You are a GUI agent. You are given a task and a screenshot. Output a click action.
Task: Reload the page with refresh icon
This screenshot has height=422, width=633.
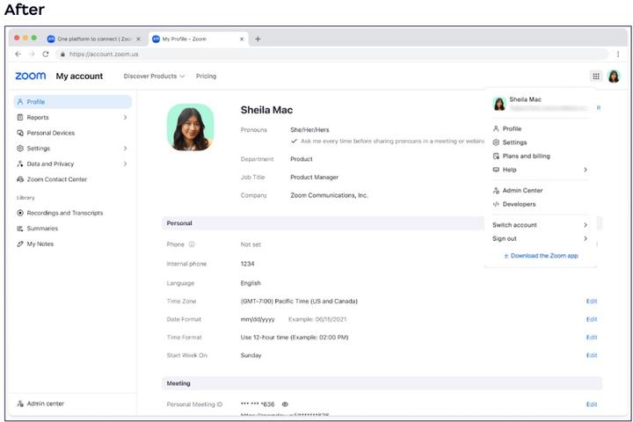click(46, 55)
